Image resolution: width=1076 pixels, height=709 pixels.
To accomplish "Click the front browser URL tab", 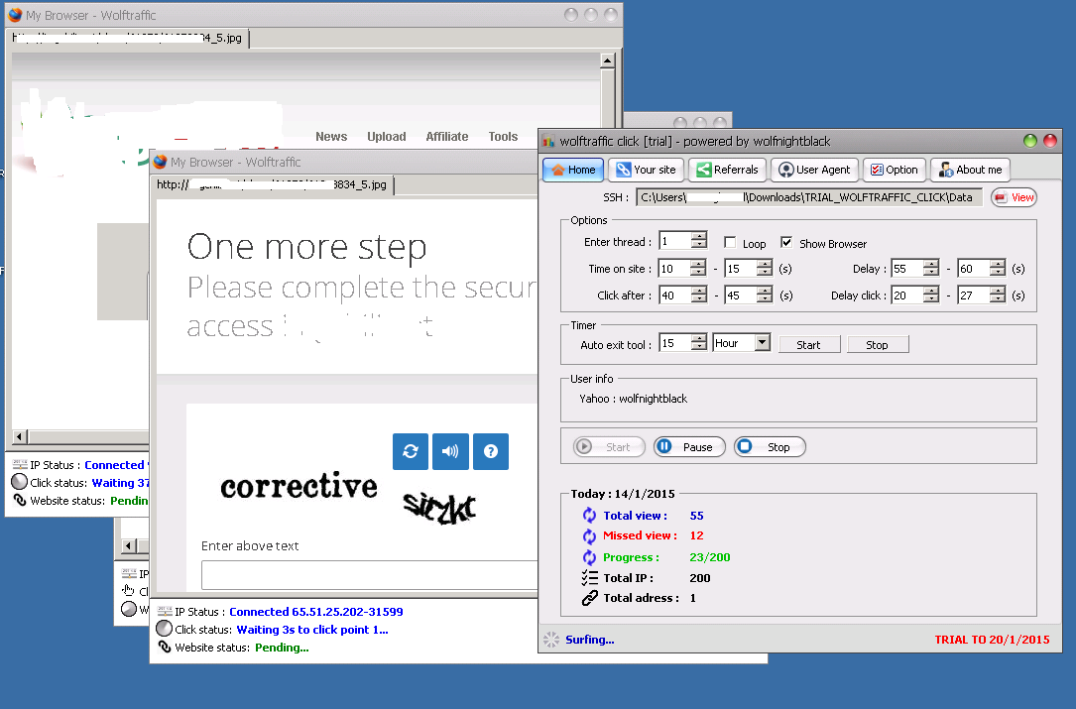I will [x=272, y=184].
